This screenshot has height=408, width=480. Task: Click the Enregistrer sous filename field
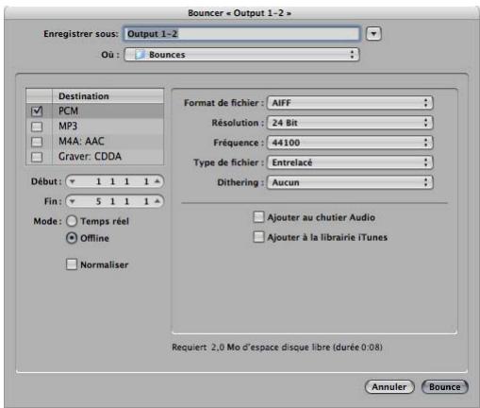tap(241, 34)
